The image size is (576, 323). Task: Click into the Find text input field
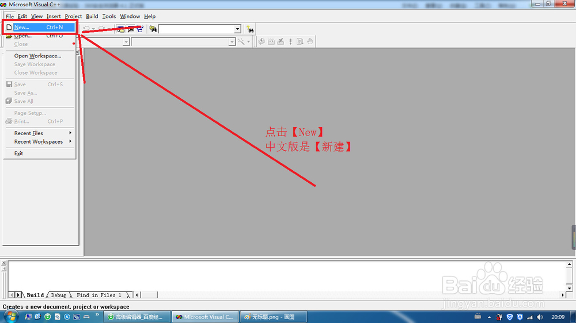(196, 29)
